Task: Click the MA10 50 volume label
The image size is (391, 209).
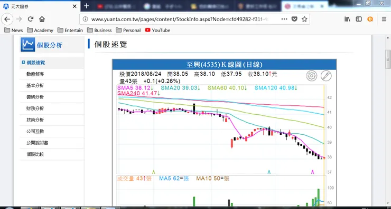Action: click(213, 178)
